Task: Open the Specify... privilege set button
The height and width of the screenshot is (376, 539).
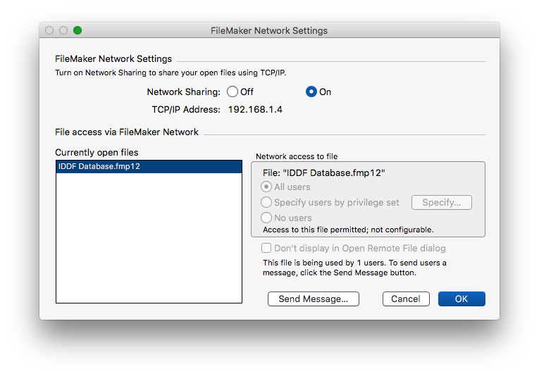Action: [x=441, y=202]
